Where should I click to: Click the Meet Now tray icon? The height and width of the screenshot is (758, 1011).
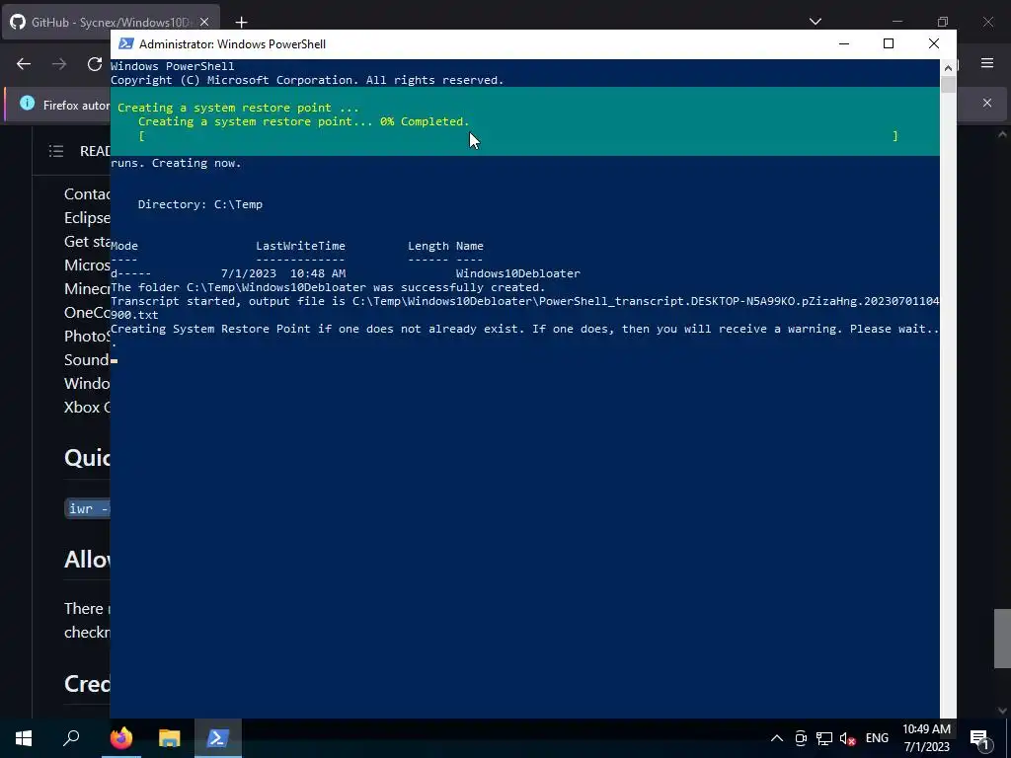(801, 738)
